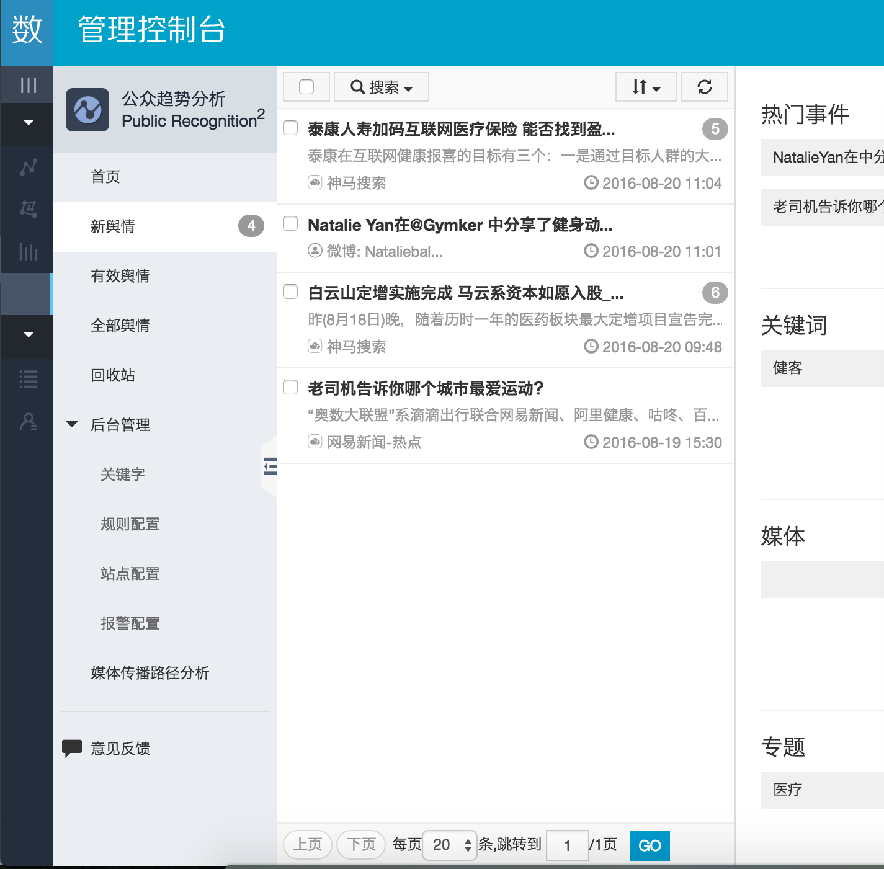Viewport: 884px width, 869px height.
Task: Click the 4 badge next to 新舆情
Action: pos(251,226)
